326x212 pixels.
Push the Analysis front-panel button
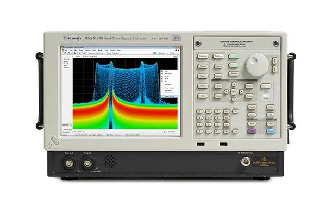(218, 76)
